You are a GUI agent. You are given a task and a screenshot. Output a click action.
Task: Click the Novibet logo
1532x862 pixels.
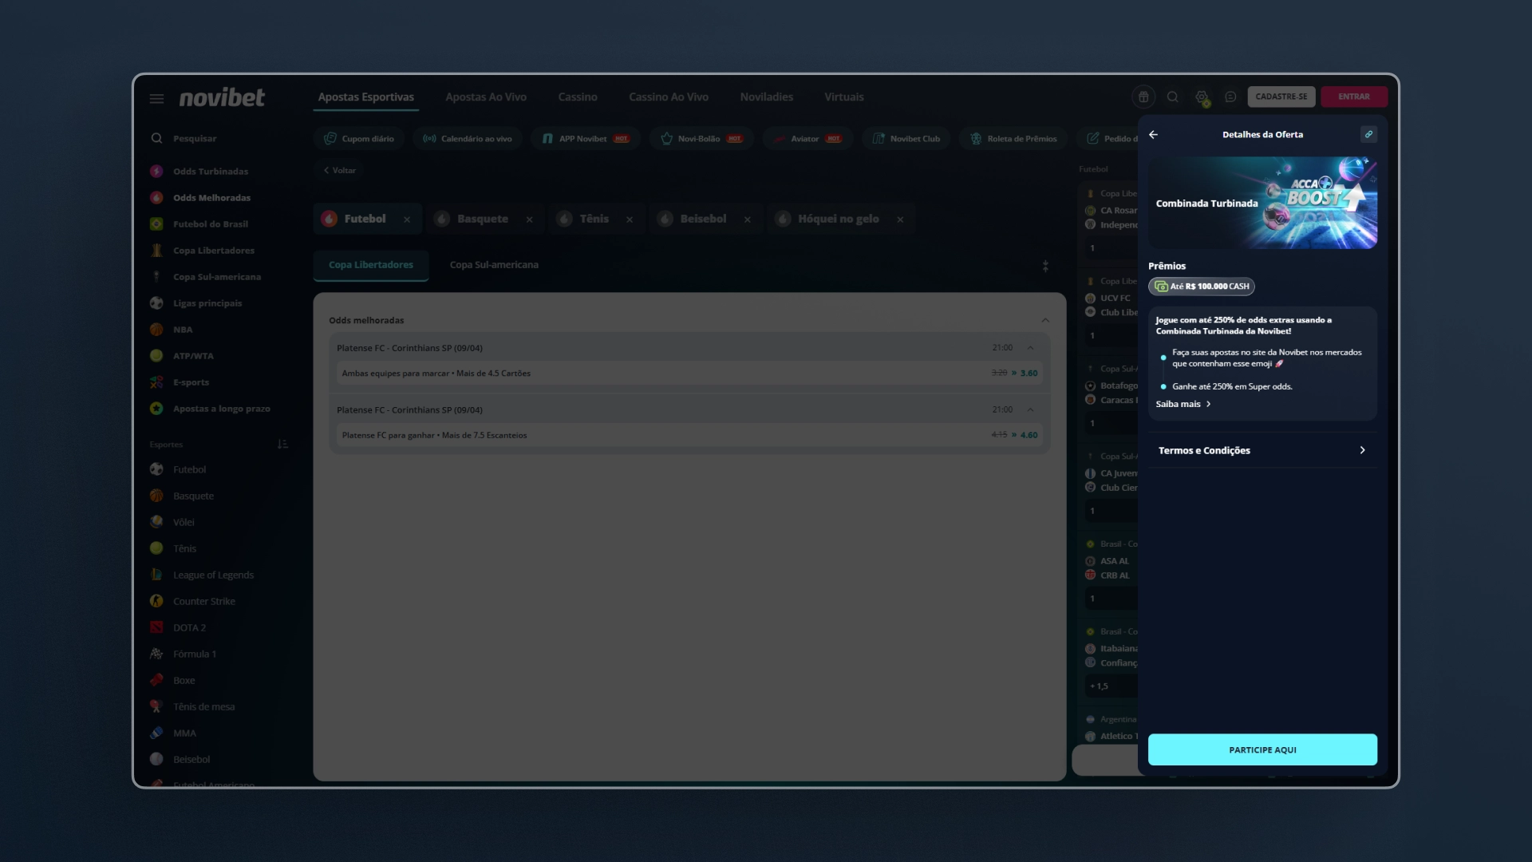click(x=222, y=97)
